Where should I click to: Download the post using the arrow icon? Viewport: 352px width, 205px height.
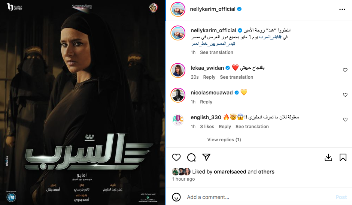coord(328,157)
